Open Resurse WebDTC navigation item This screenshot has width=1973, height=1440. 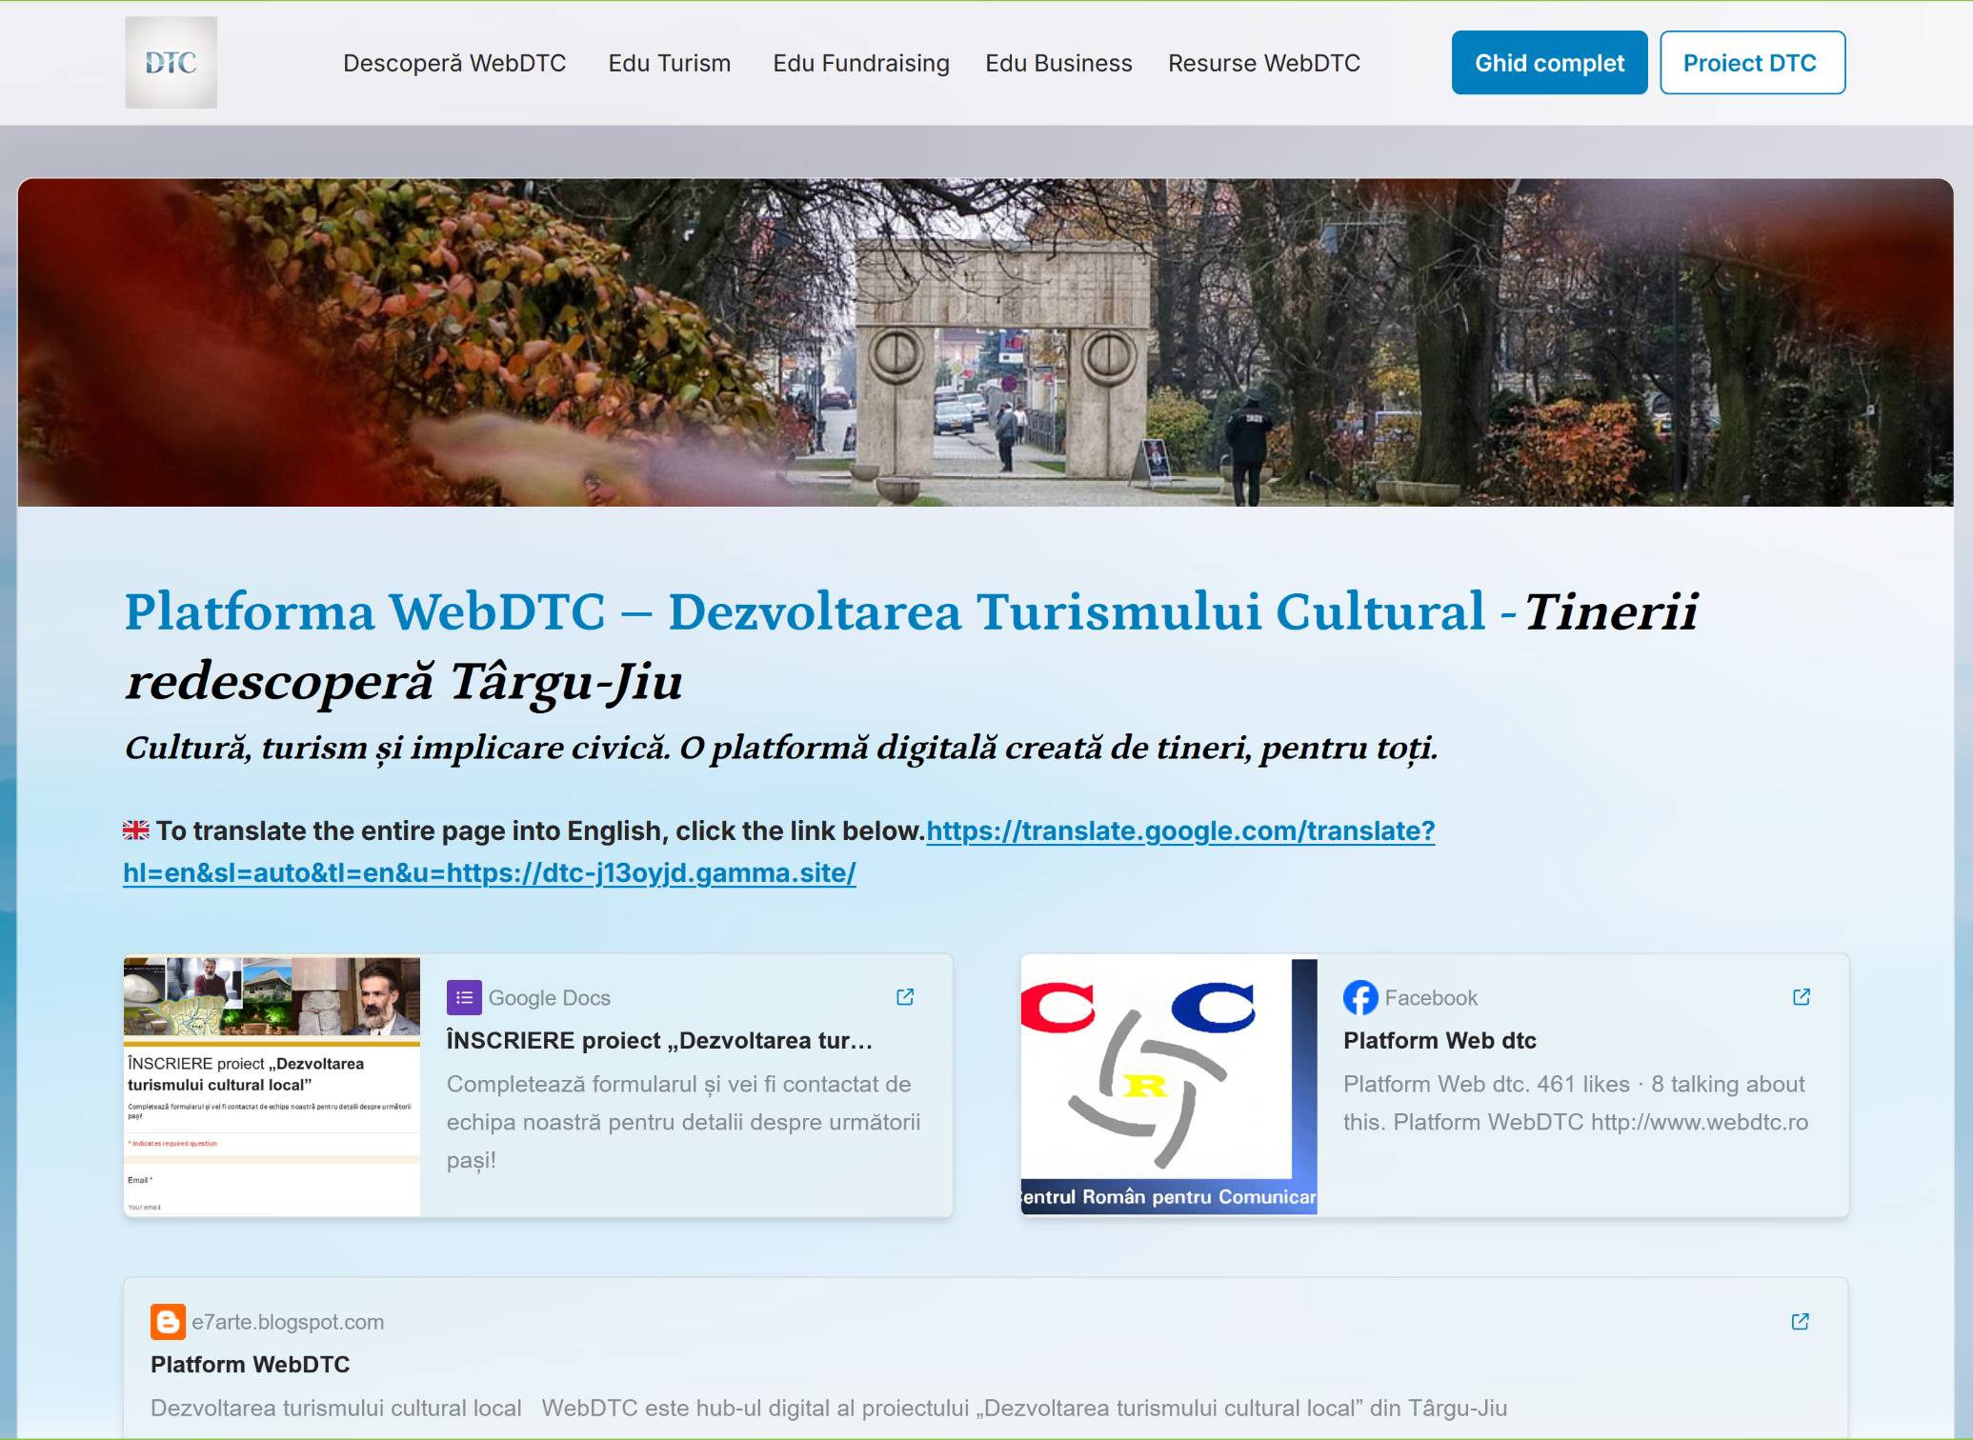1263,63
